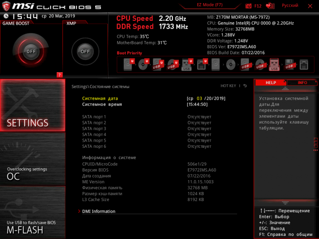Select the legacy network boot icon at end
The image size is (319, 239).
[x=304, y=65]
